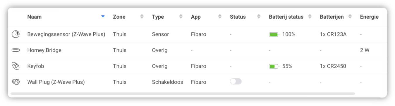This screenshot has width=395, height=106.
Task: Sort devices by the Naam blue arrow
Action: [x=103, y=17]
